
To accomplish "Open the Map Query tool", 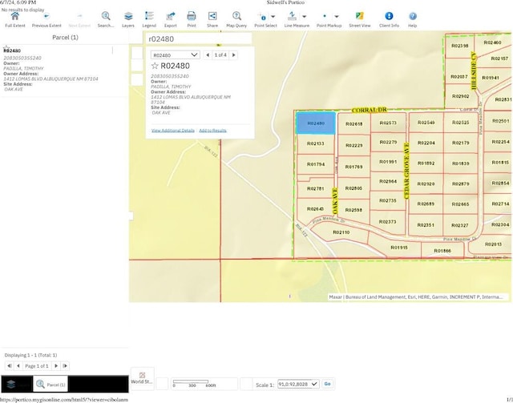I will click(236, 19).
